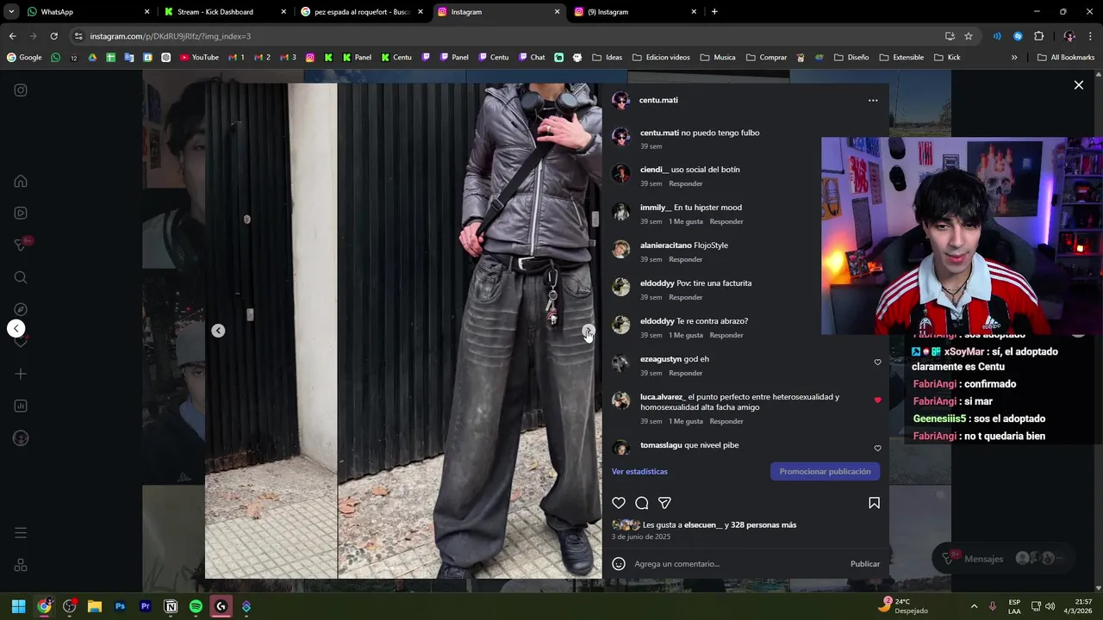This screenshot has width=1103, height=620.
Task: Open Notion from the taskbar
Action: click(171, 606)
